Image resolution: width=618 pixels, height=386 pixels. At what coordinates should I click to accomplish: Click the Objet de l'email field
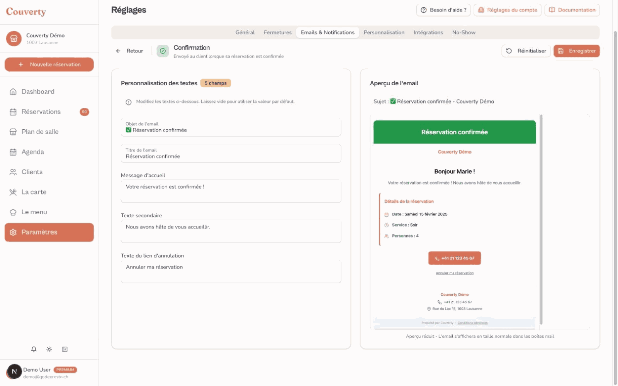231,127
